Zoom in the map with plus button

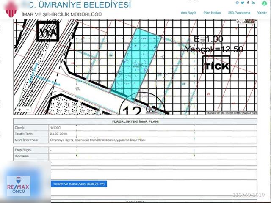point(19,110)
